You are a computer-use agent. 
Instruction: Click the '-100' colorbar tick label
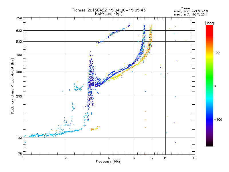point(218,120)
